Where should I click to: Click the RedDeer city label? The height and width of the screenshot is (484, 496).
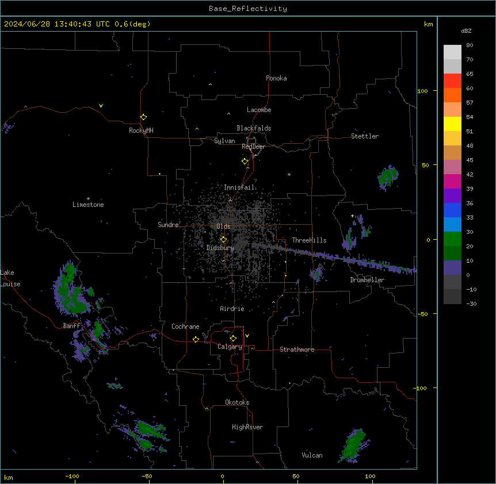[x=253, y=147]
